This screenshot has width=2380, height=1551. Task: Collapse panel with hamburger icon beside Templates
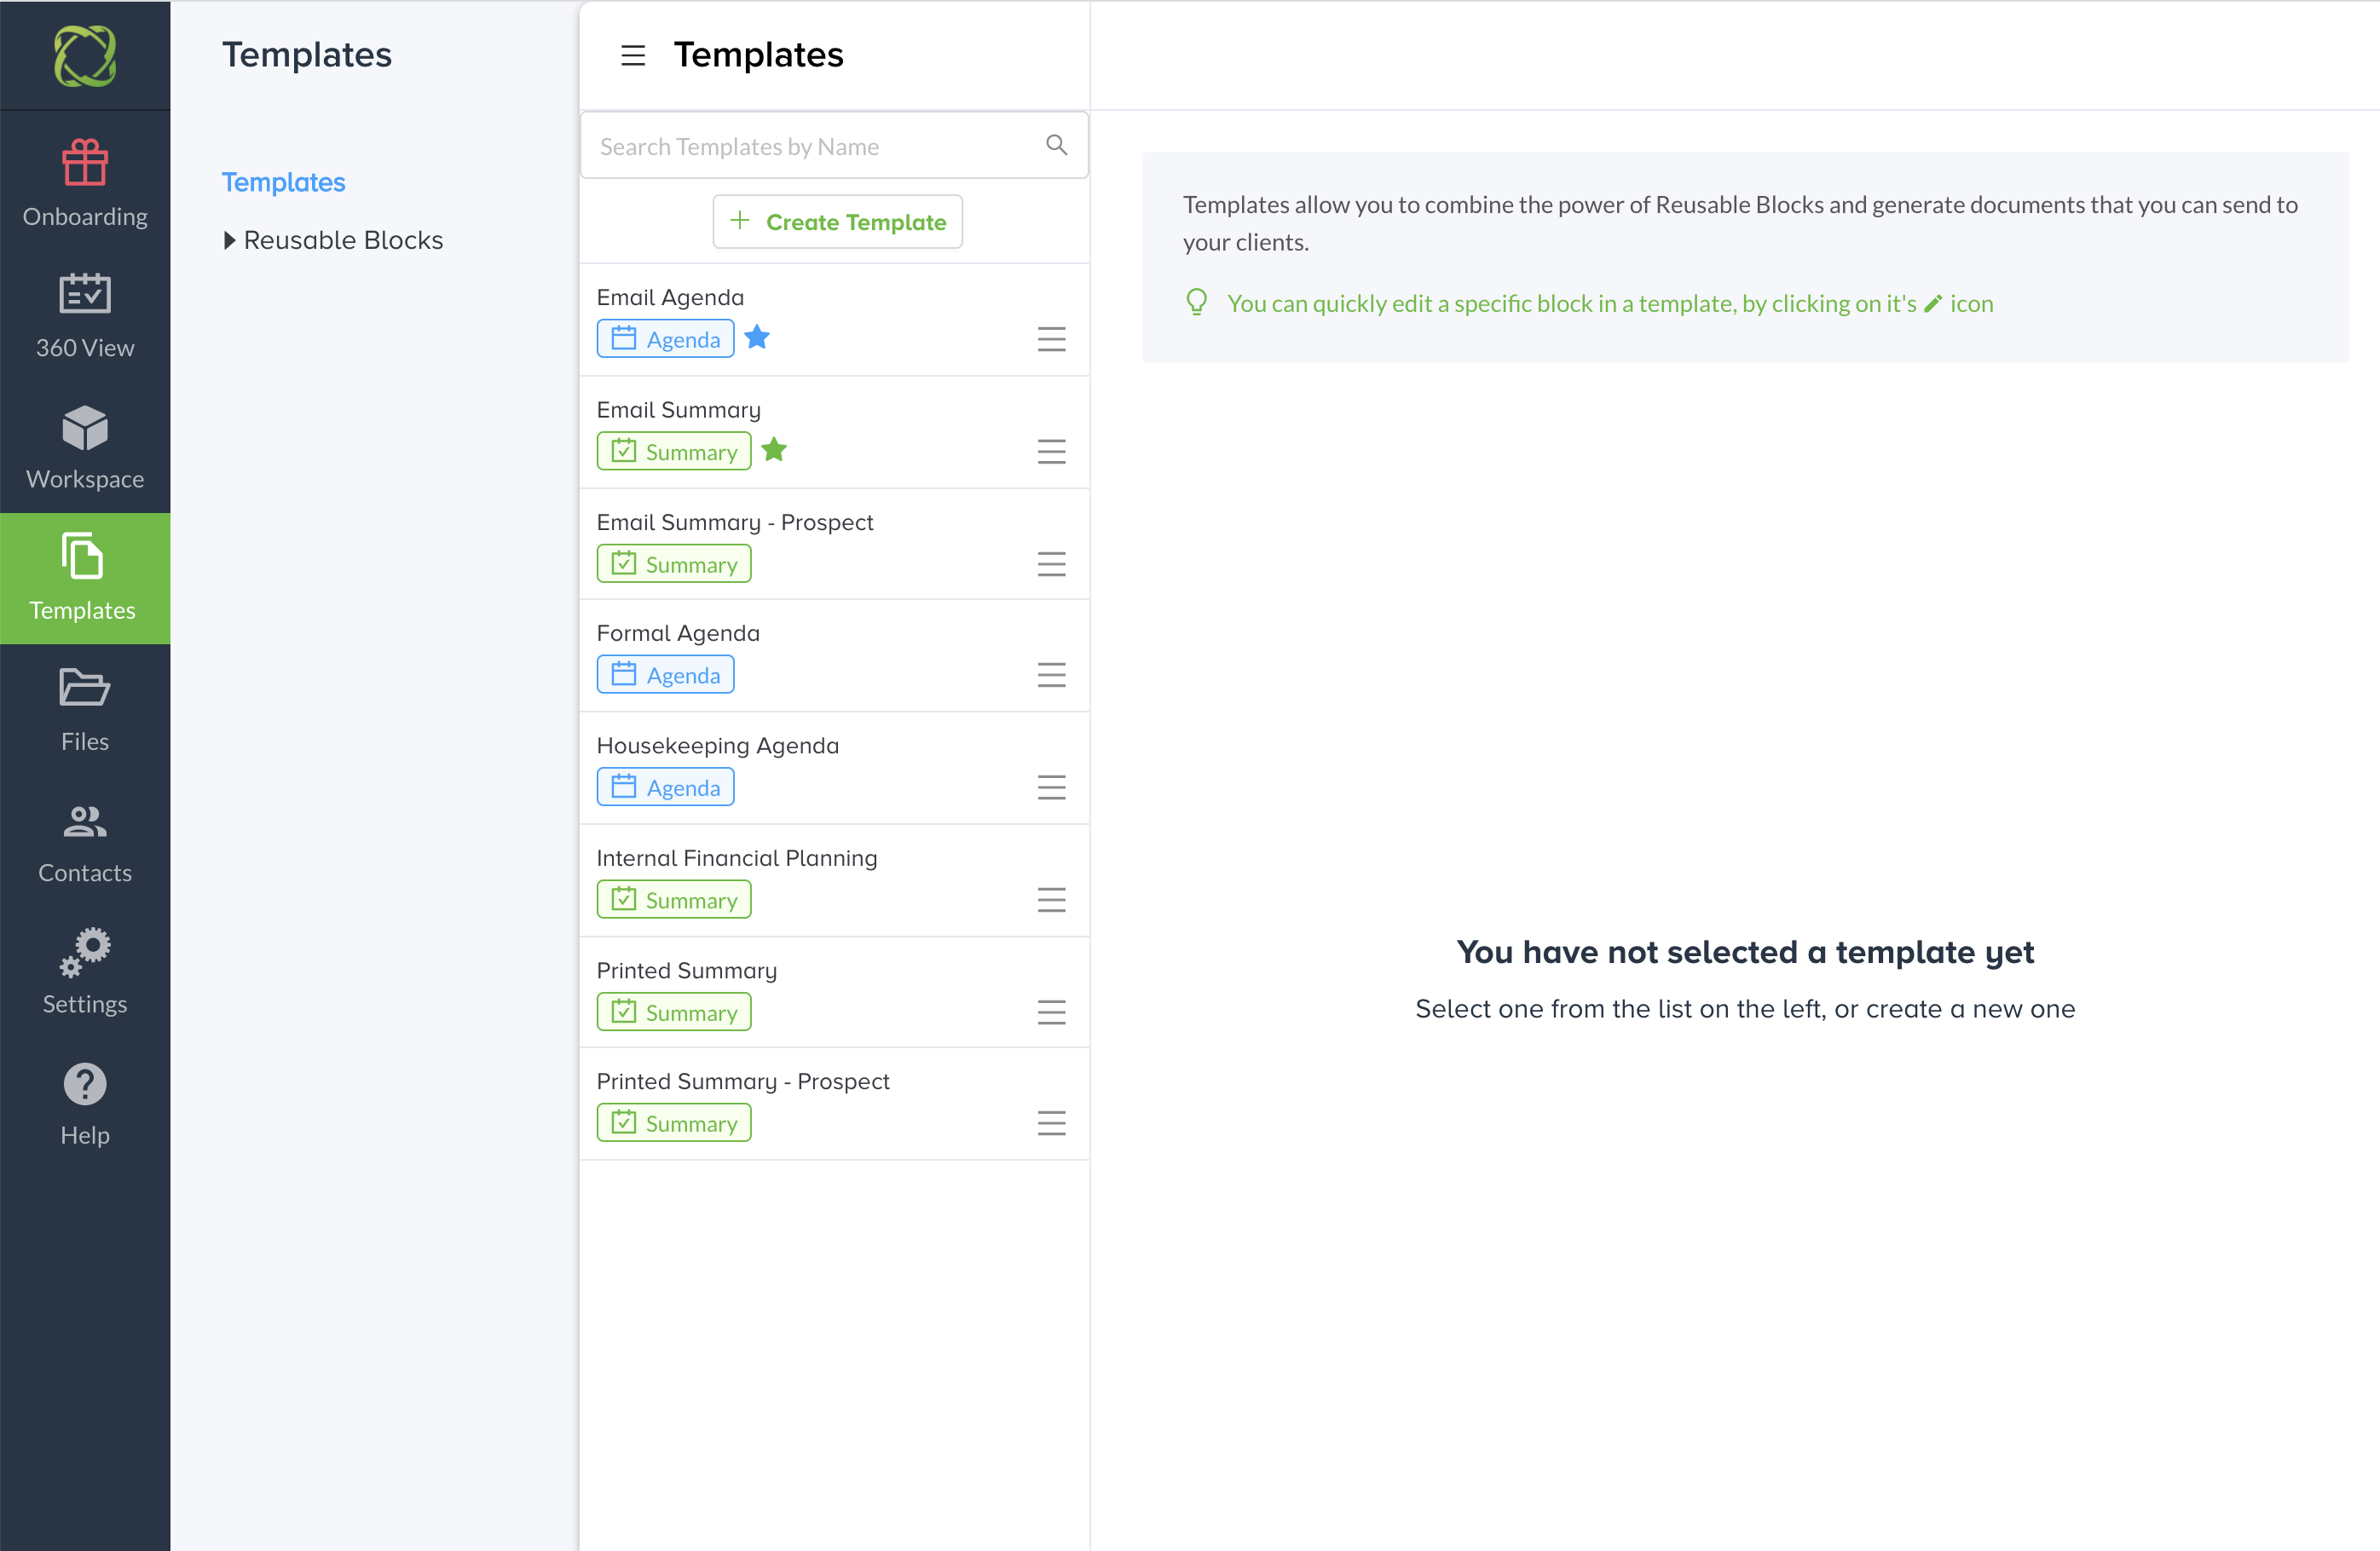tap(633, 55)
